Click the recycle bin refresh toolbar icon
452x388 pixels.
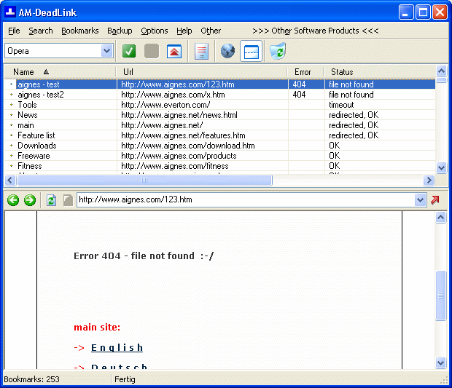tap(277, 51)
